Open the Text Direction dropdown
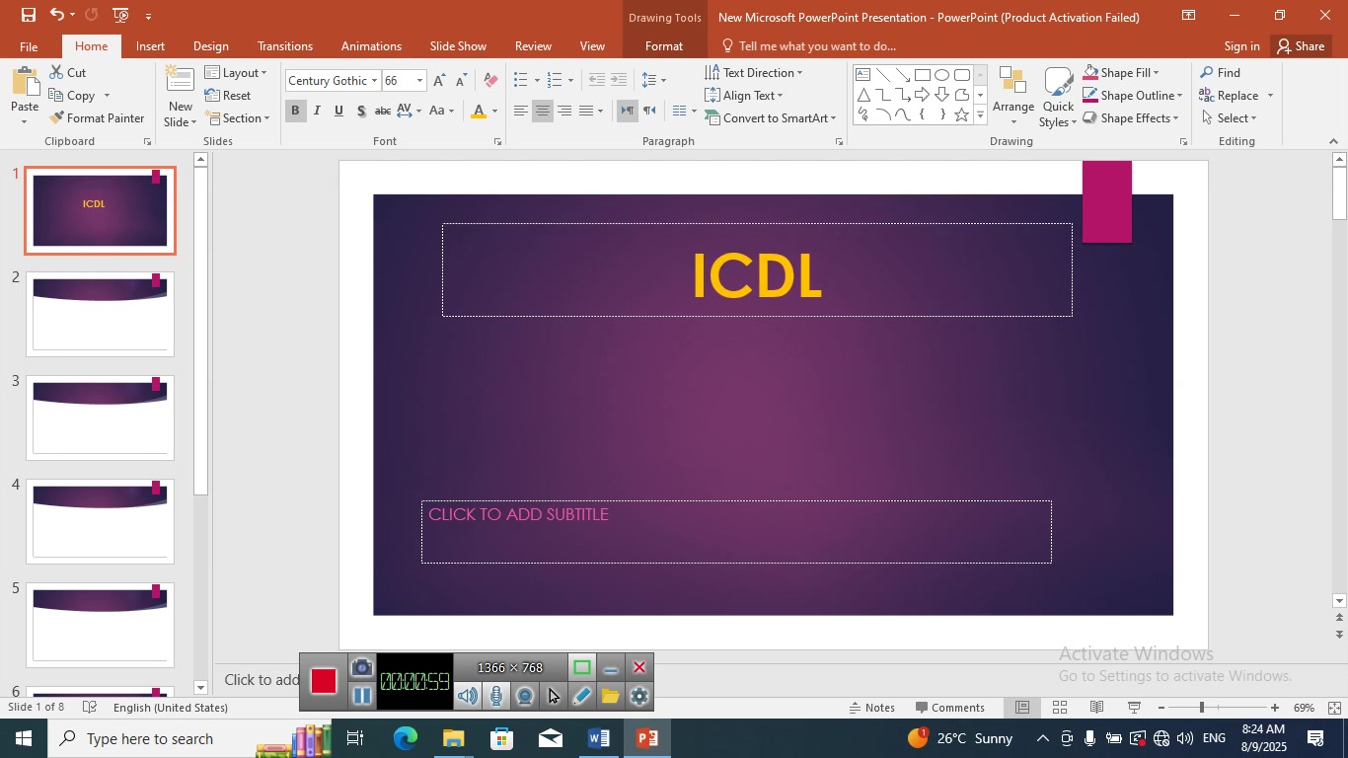The height and width of the screenshot is (758, 1348). pos(754,73)
